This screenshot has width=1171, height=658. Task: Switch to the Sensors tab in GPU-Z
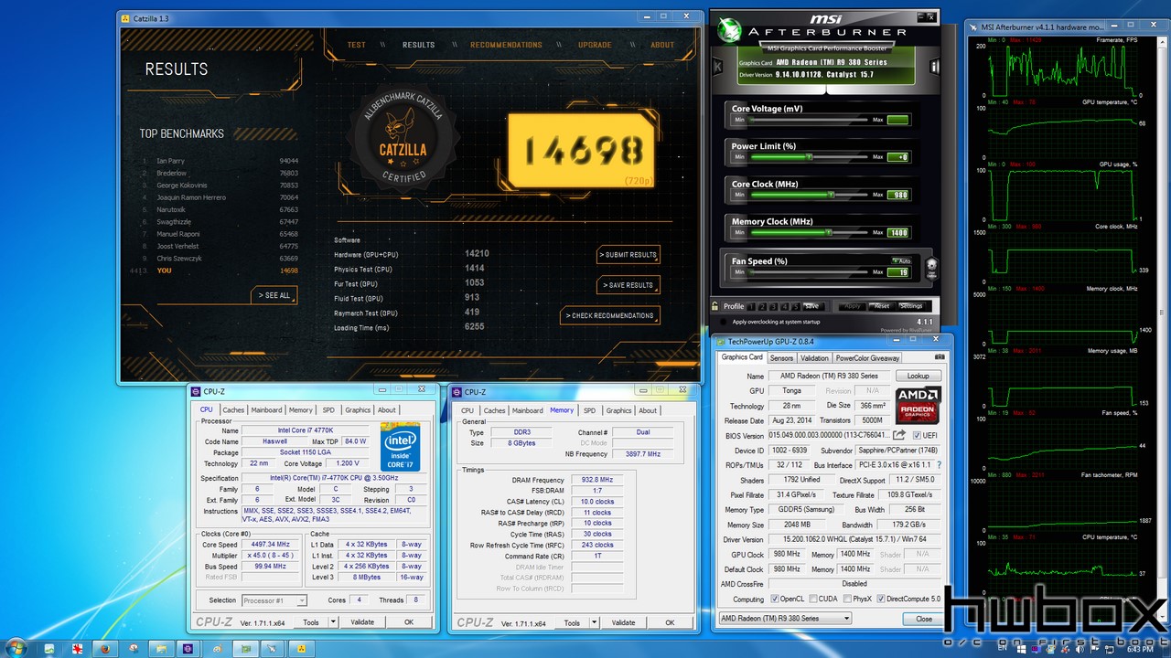782,358
